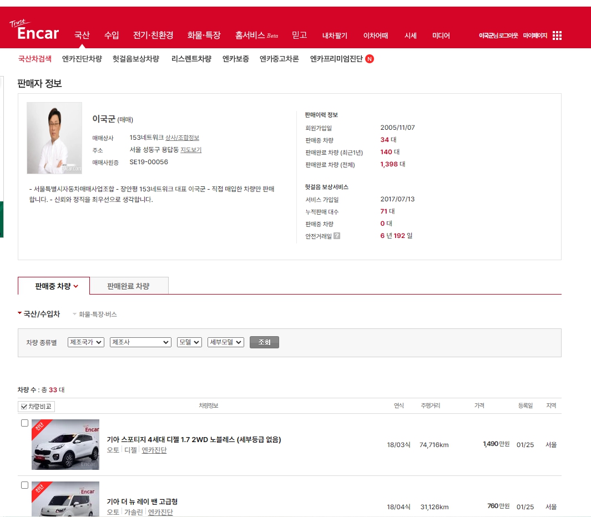Select 화물·특장·버스 category filter

(94, 315)
